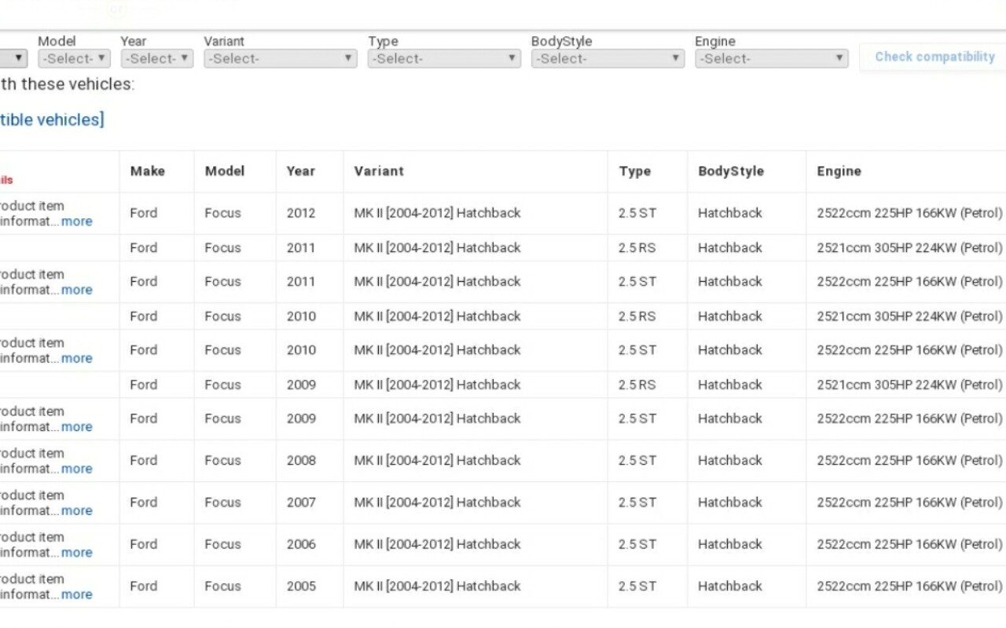Click the Year column header in table

(301, 171)
